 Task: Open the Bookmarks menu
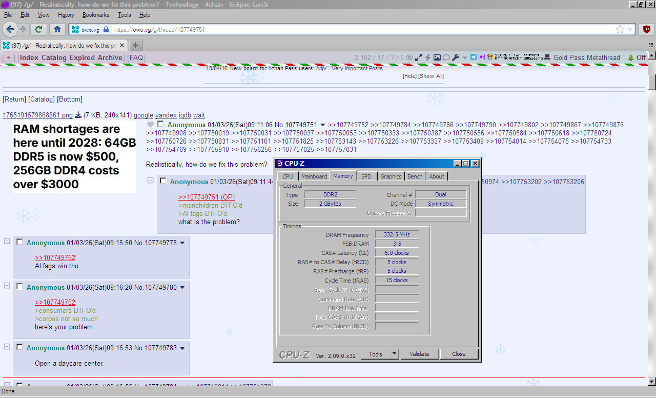coord(96,15)
